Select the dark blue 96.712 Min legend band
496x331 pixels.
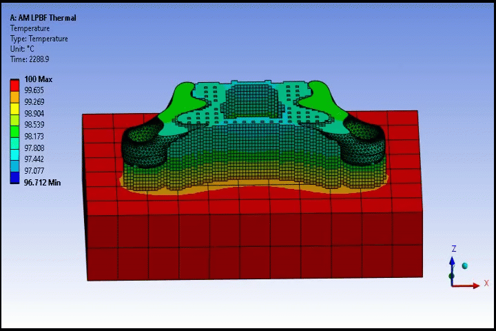pos(14,178)
